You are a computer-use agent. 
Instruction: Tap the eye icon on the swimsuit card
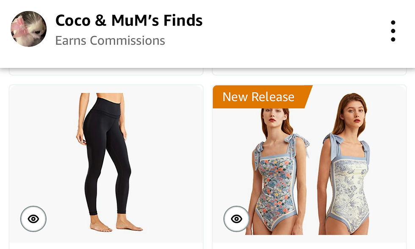(x=237, y=219)
